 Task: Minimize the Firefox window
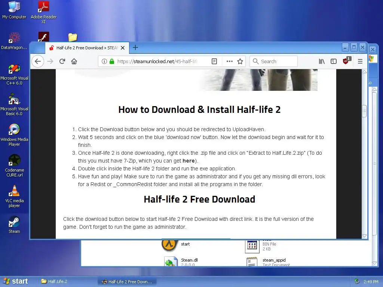point(345,47)
